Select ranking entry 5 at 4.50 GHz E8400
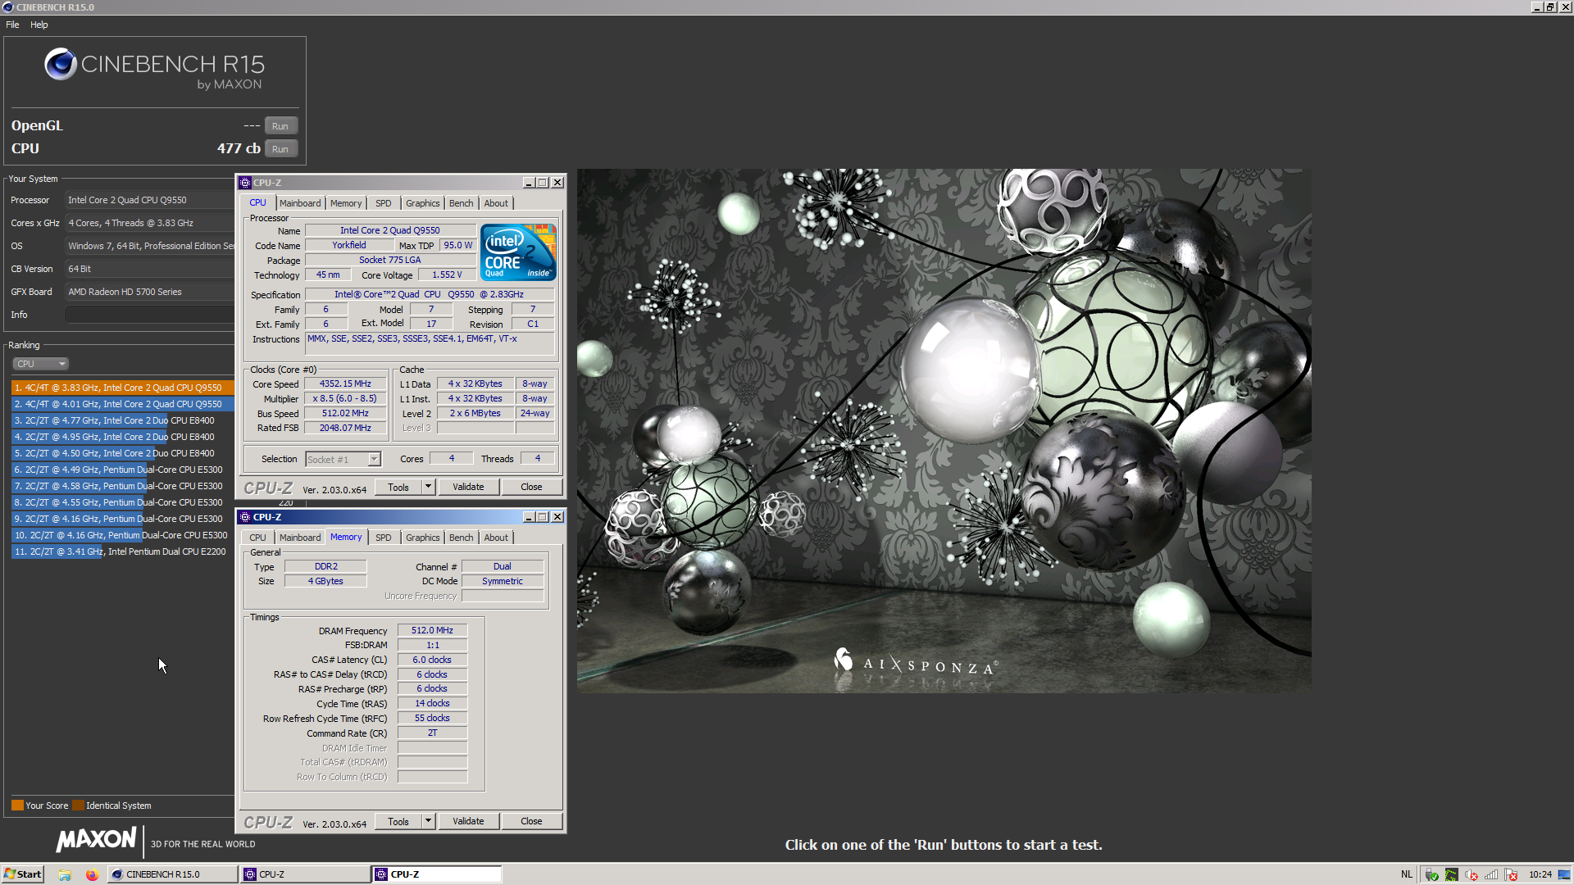Image resolution: width=1574 pixels, height=885 pixels. [123, 453]
